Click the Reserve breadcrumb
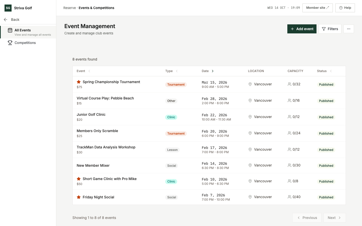The height and width of the screenshot is (226, 362). click(70, 8)
